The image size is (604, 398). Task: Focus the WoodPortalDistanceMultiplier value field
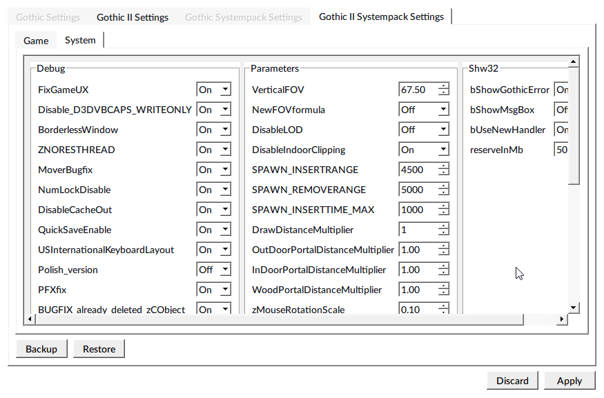tap(418, 290)
